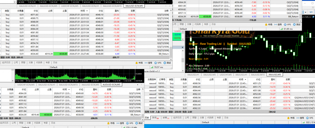Select 测试 in the 270 / 0 Mb window

(x=139, y=123)
